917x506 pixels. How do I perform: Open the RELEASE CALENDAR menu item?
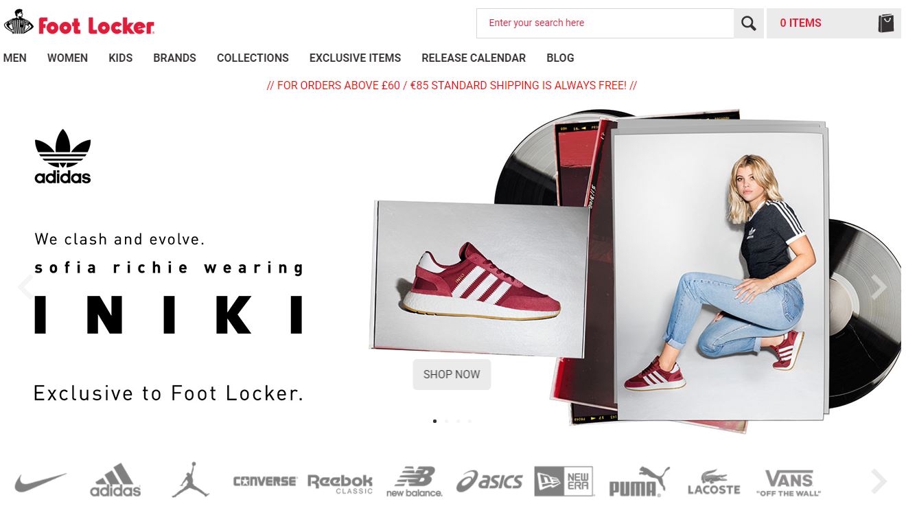point(474,58)
